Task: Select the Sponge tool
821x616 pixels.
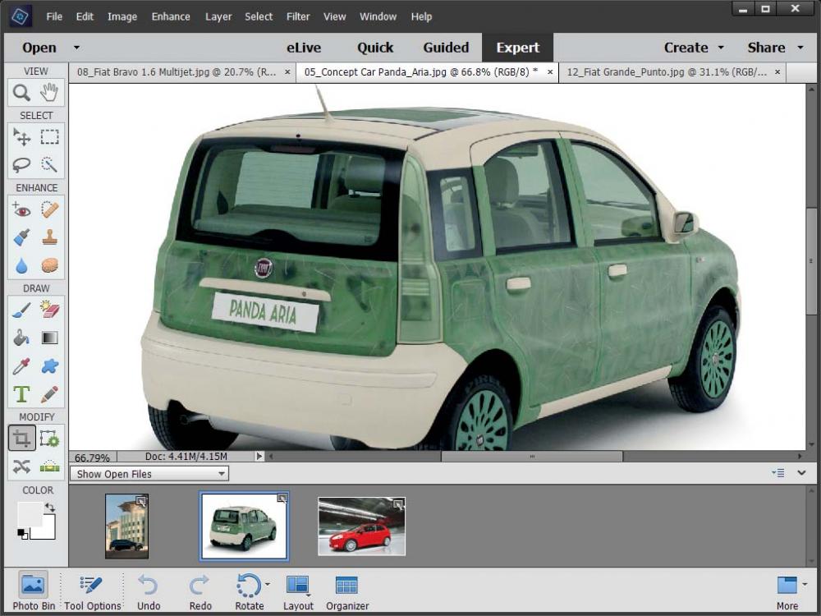Action: pos(50,265)
